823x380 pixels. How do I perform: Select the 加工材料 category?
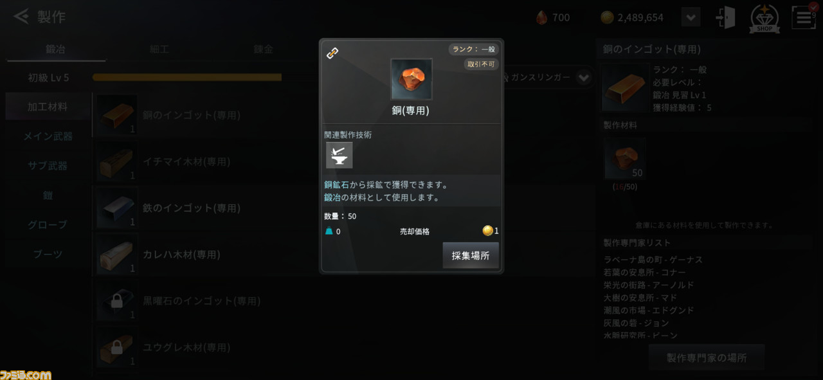tap(48, 107)
